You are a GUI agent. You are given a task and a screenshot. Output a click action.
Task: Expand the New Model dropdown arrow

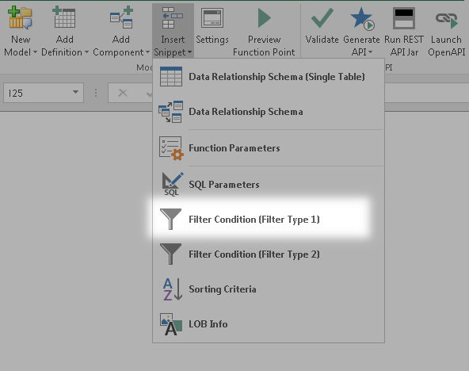coord(35,52)
